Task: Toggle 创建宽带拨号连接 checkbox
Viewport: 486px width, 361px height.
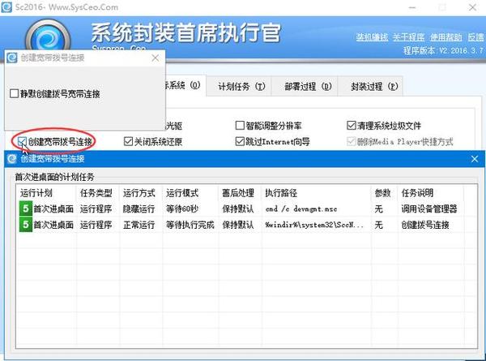Action: [22, 142]
